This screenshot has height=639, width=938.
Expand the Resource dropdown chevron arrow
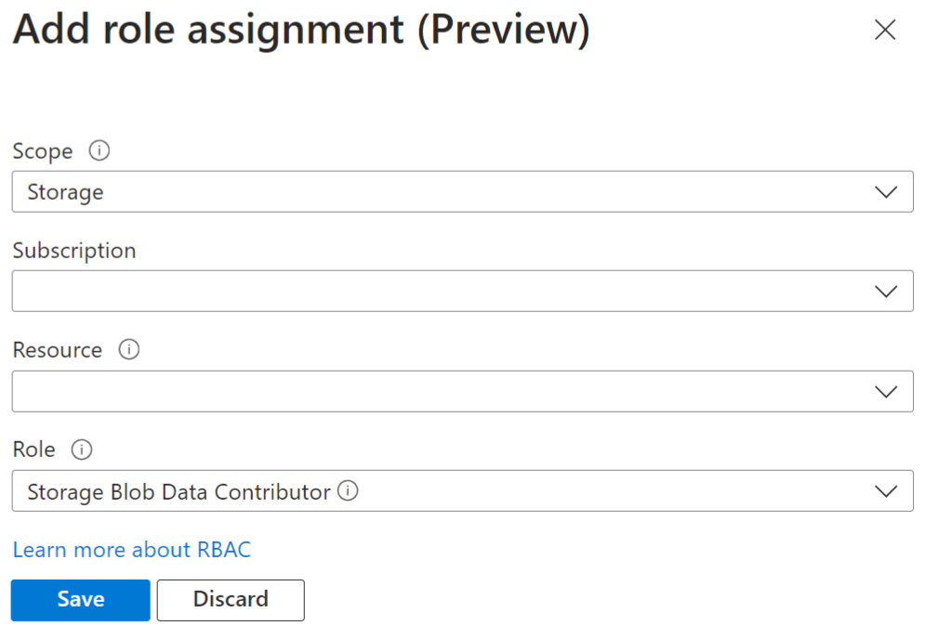(886, 392)
